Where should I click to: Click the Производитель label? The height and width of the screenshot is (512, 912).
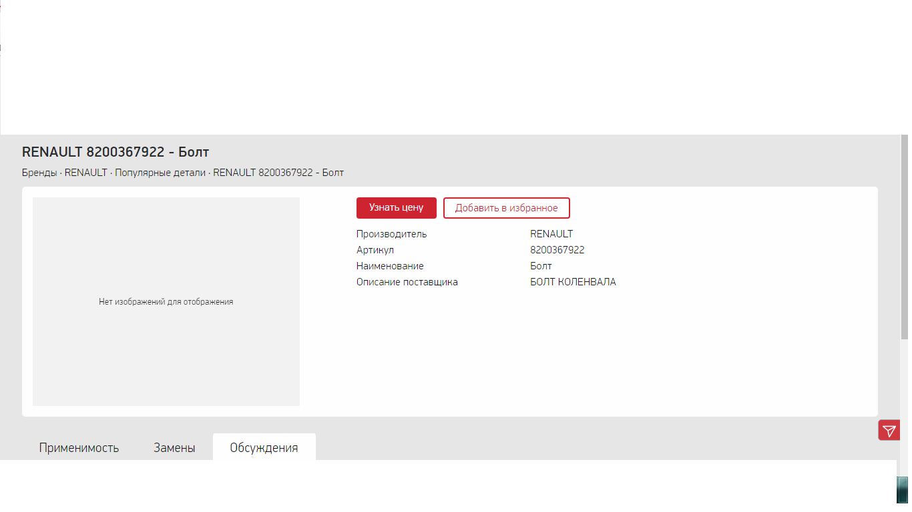click(x=391, y=234)
